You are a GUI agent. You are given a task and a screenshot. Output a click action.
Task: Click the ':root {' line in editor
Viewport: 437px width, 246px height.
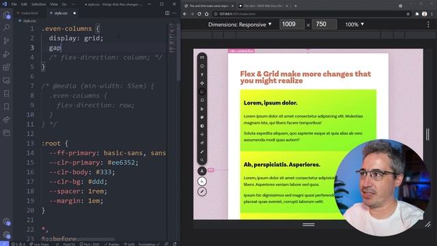(x=55, y=143)
